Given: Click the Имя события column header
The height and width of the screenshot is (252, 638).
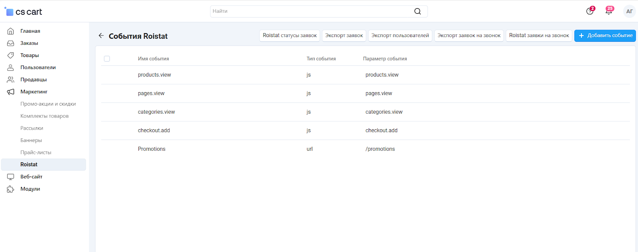Looking at the screenshot, I should pos(154,59).
